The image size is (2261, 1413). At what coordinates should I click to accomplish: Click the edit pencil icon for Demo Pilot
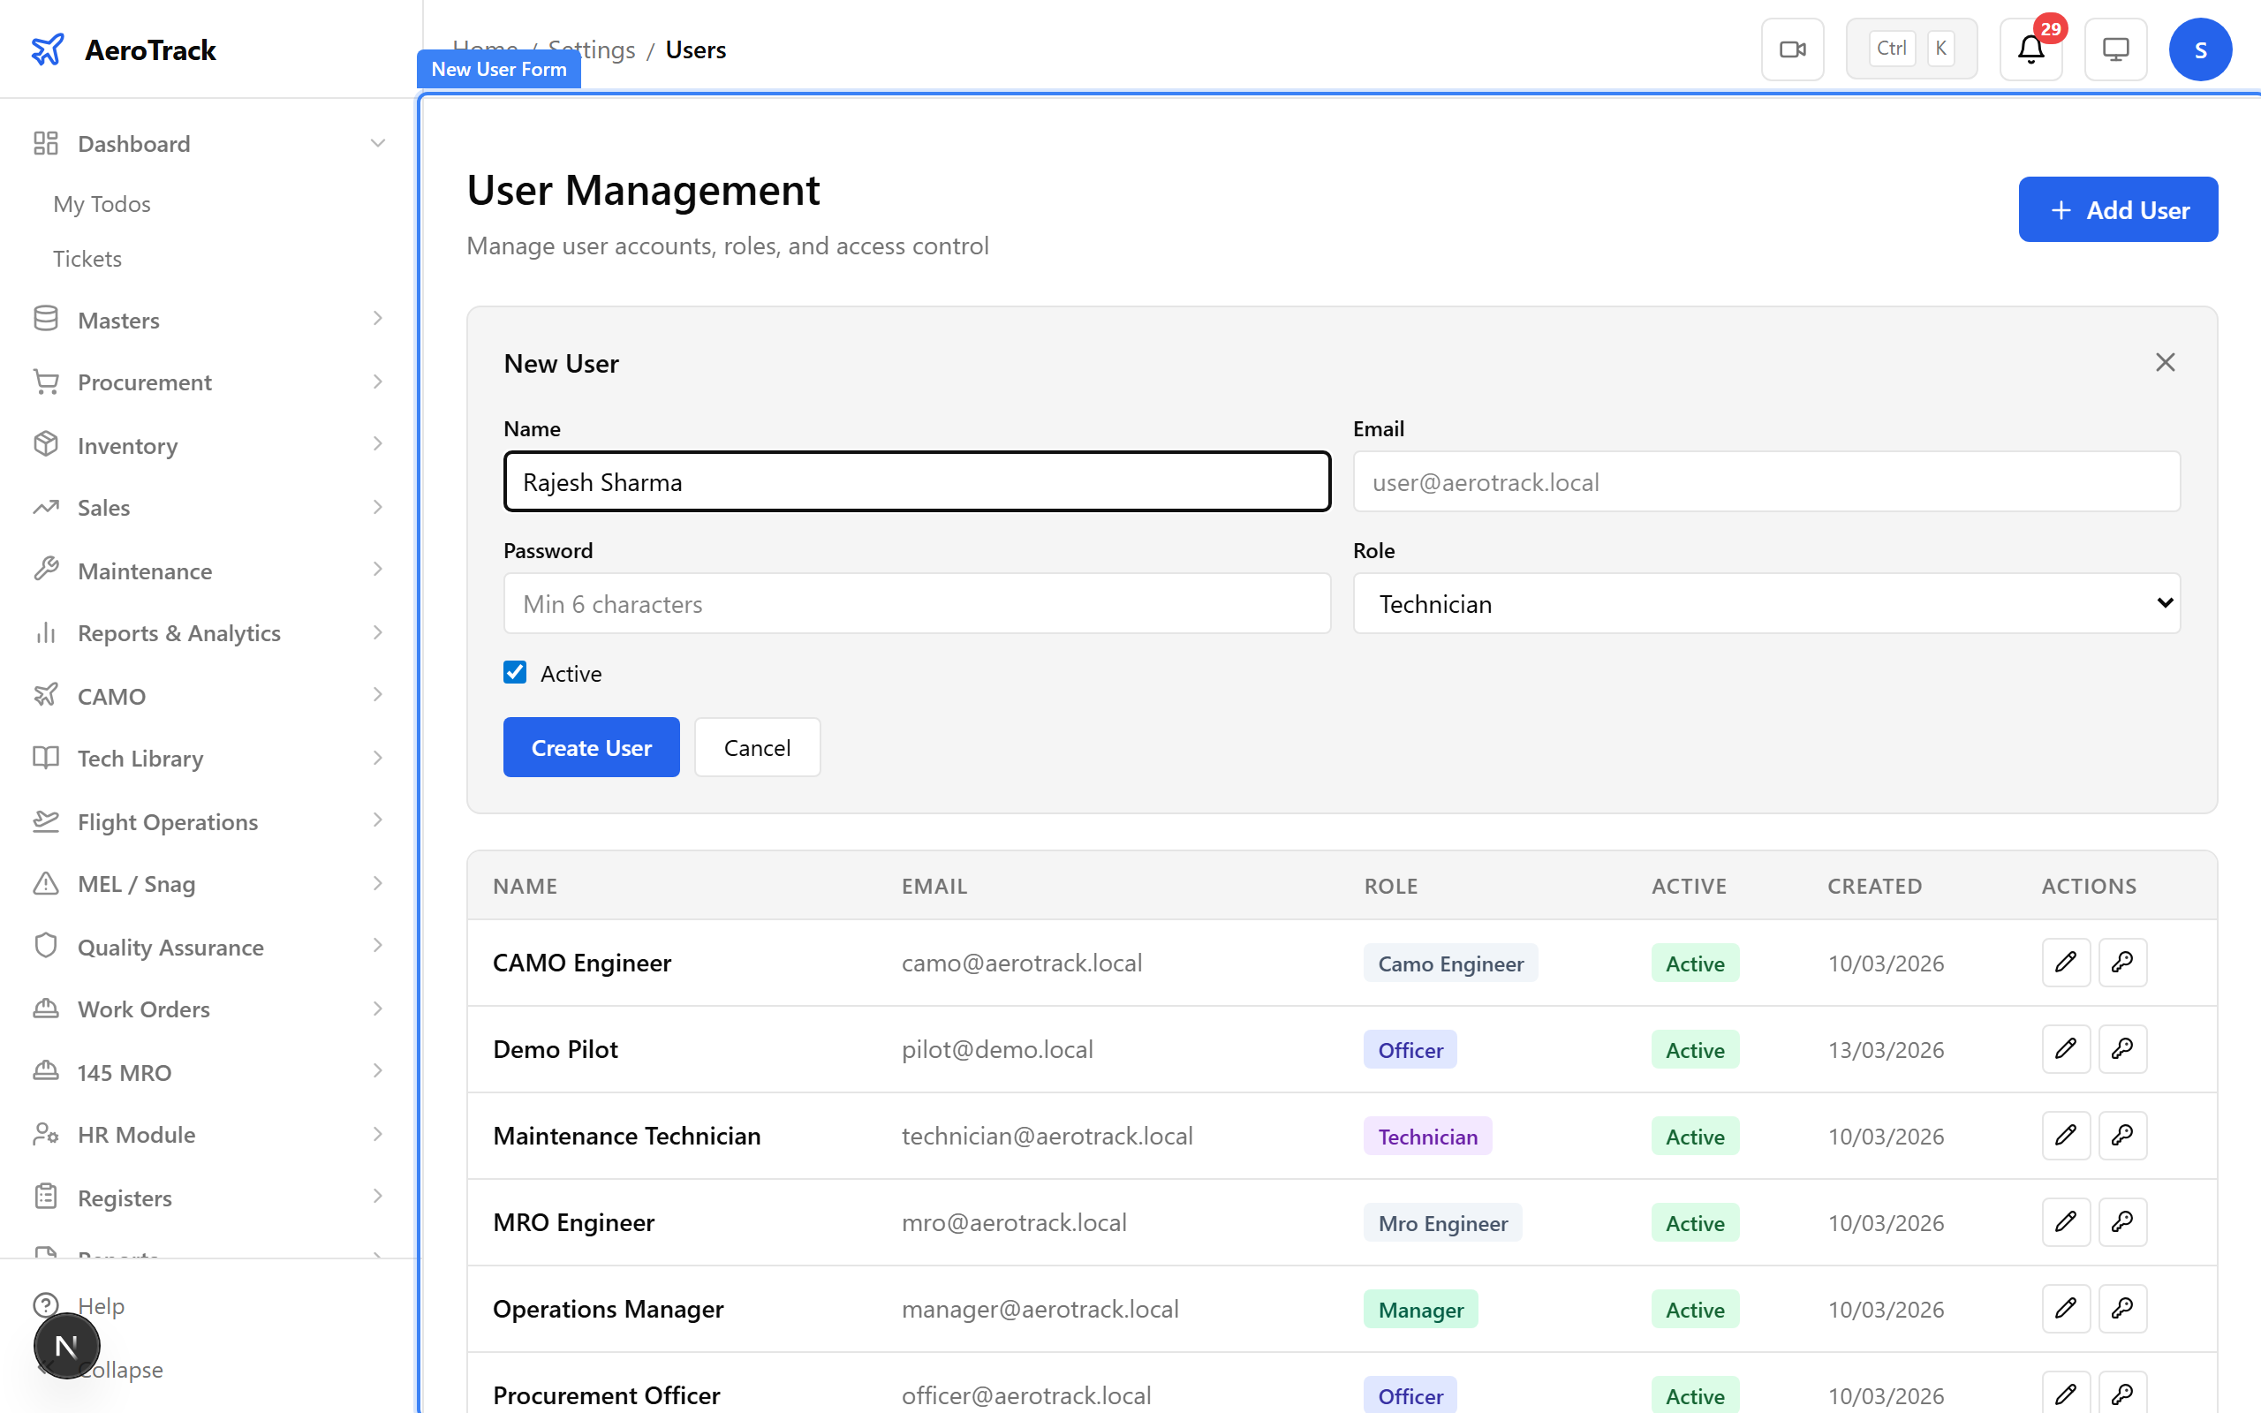click(x=2066, y=1048)
